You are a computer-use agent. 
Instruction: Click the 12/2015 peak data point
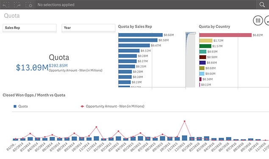coord(184,121)
